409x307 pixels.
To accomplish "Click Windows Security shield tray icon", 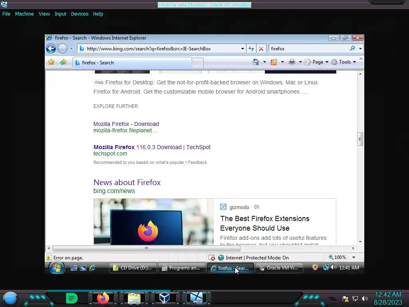I will (x=315, y=267).
